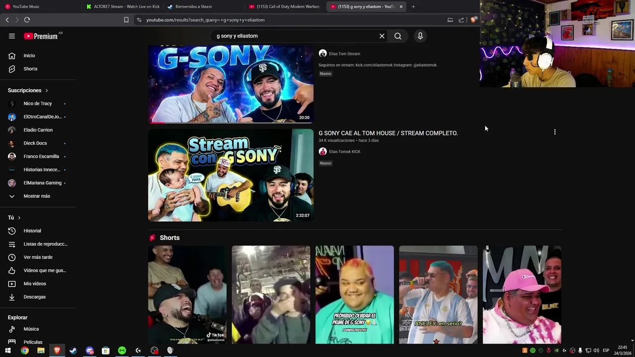The image size is (635, 357).
Task: Open Stream con G SONY thumbnail
Action: tap(231, 175)
